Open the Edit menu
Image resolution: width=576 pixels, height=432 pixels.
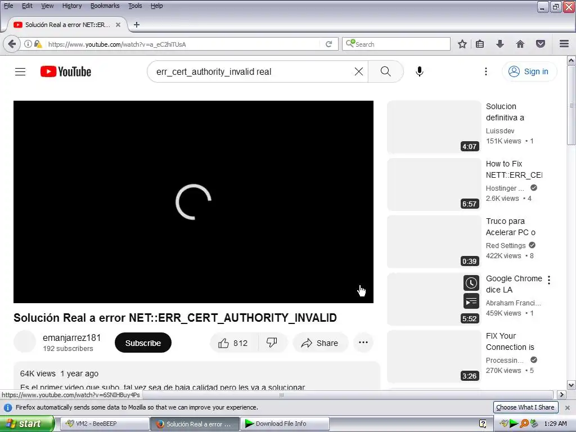(27, 6)
